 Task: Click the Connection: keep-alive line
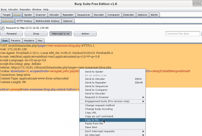coord(15,75)
